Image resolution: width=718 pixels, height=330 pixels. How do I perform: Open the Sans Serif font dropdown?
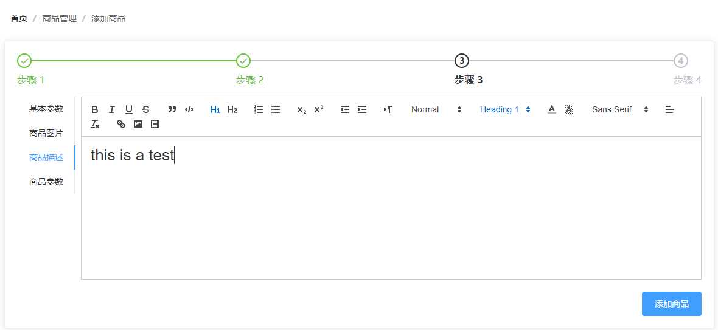click(x=620, y=109)
